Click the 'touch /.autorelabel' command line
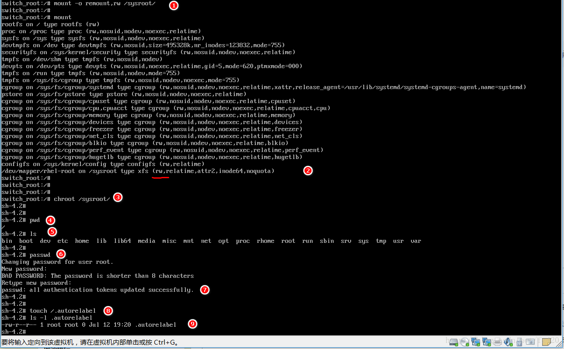 pos(49,311)
